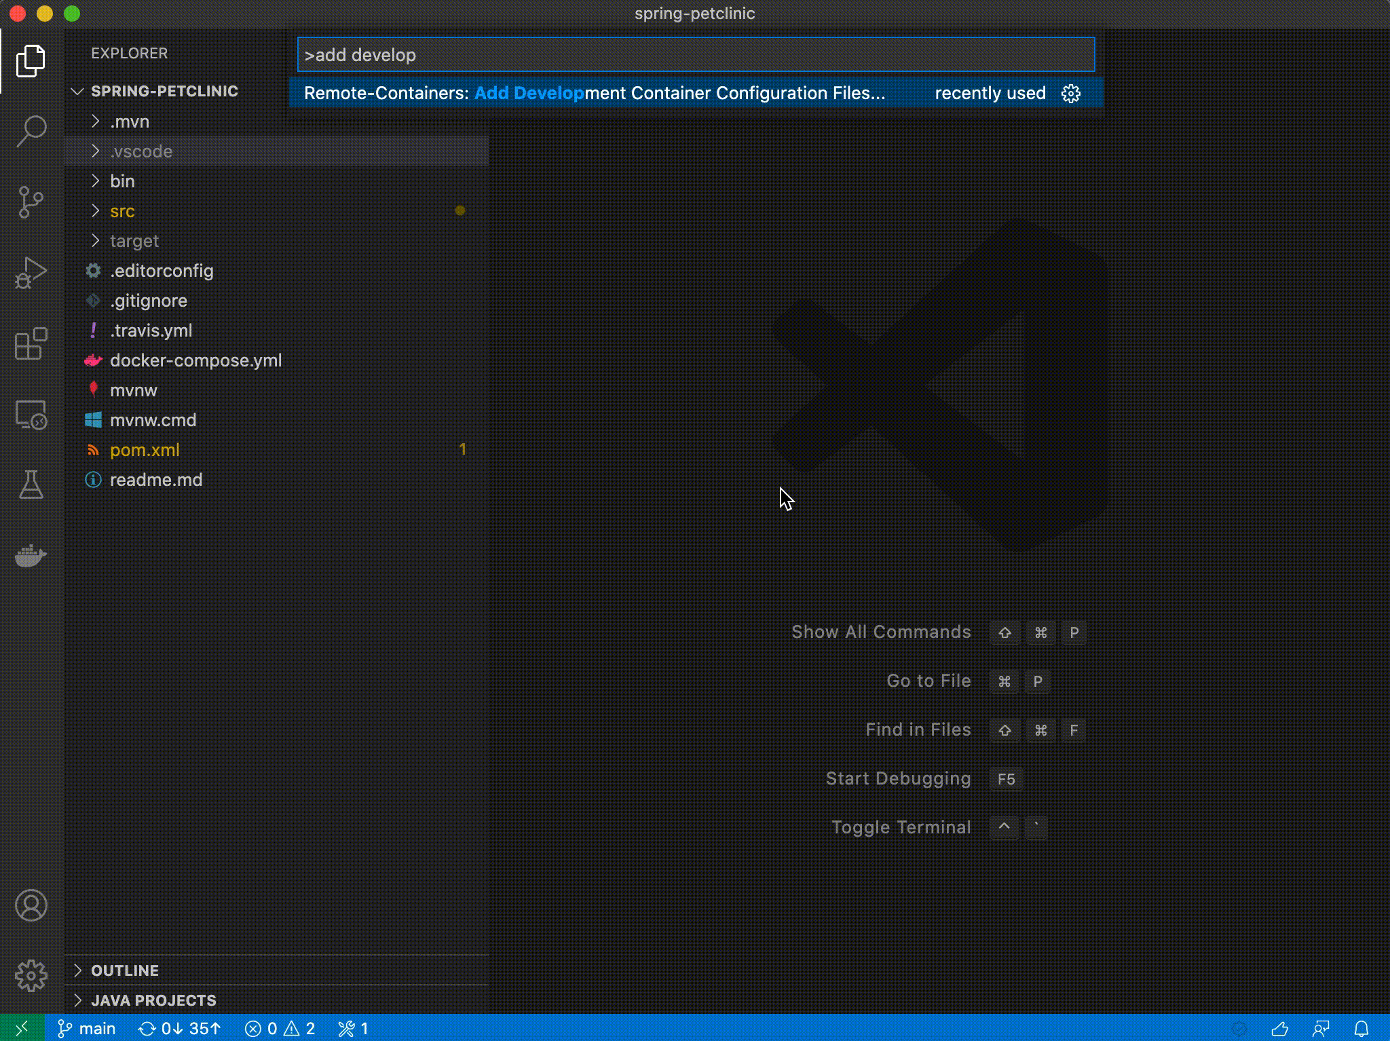Open the Source Control view
This screenshot has height=1041, width=1390.
click(x=31, y=202)
